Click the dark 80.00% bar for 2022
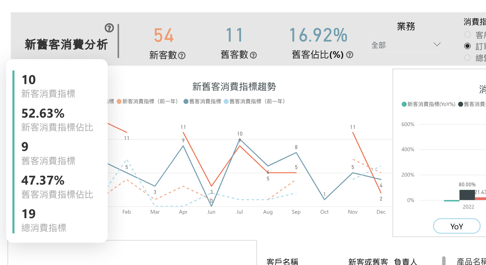The image size is (486, 265). pos(467,195)
